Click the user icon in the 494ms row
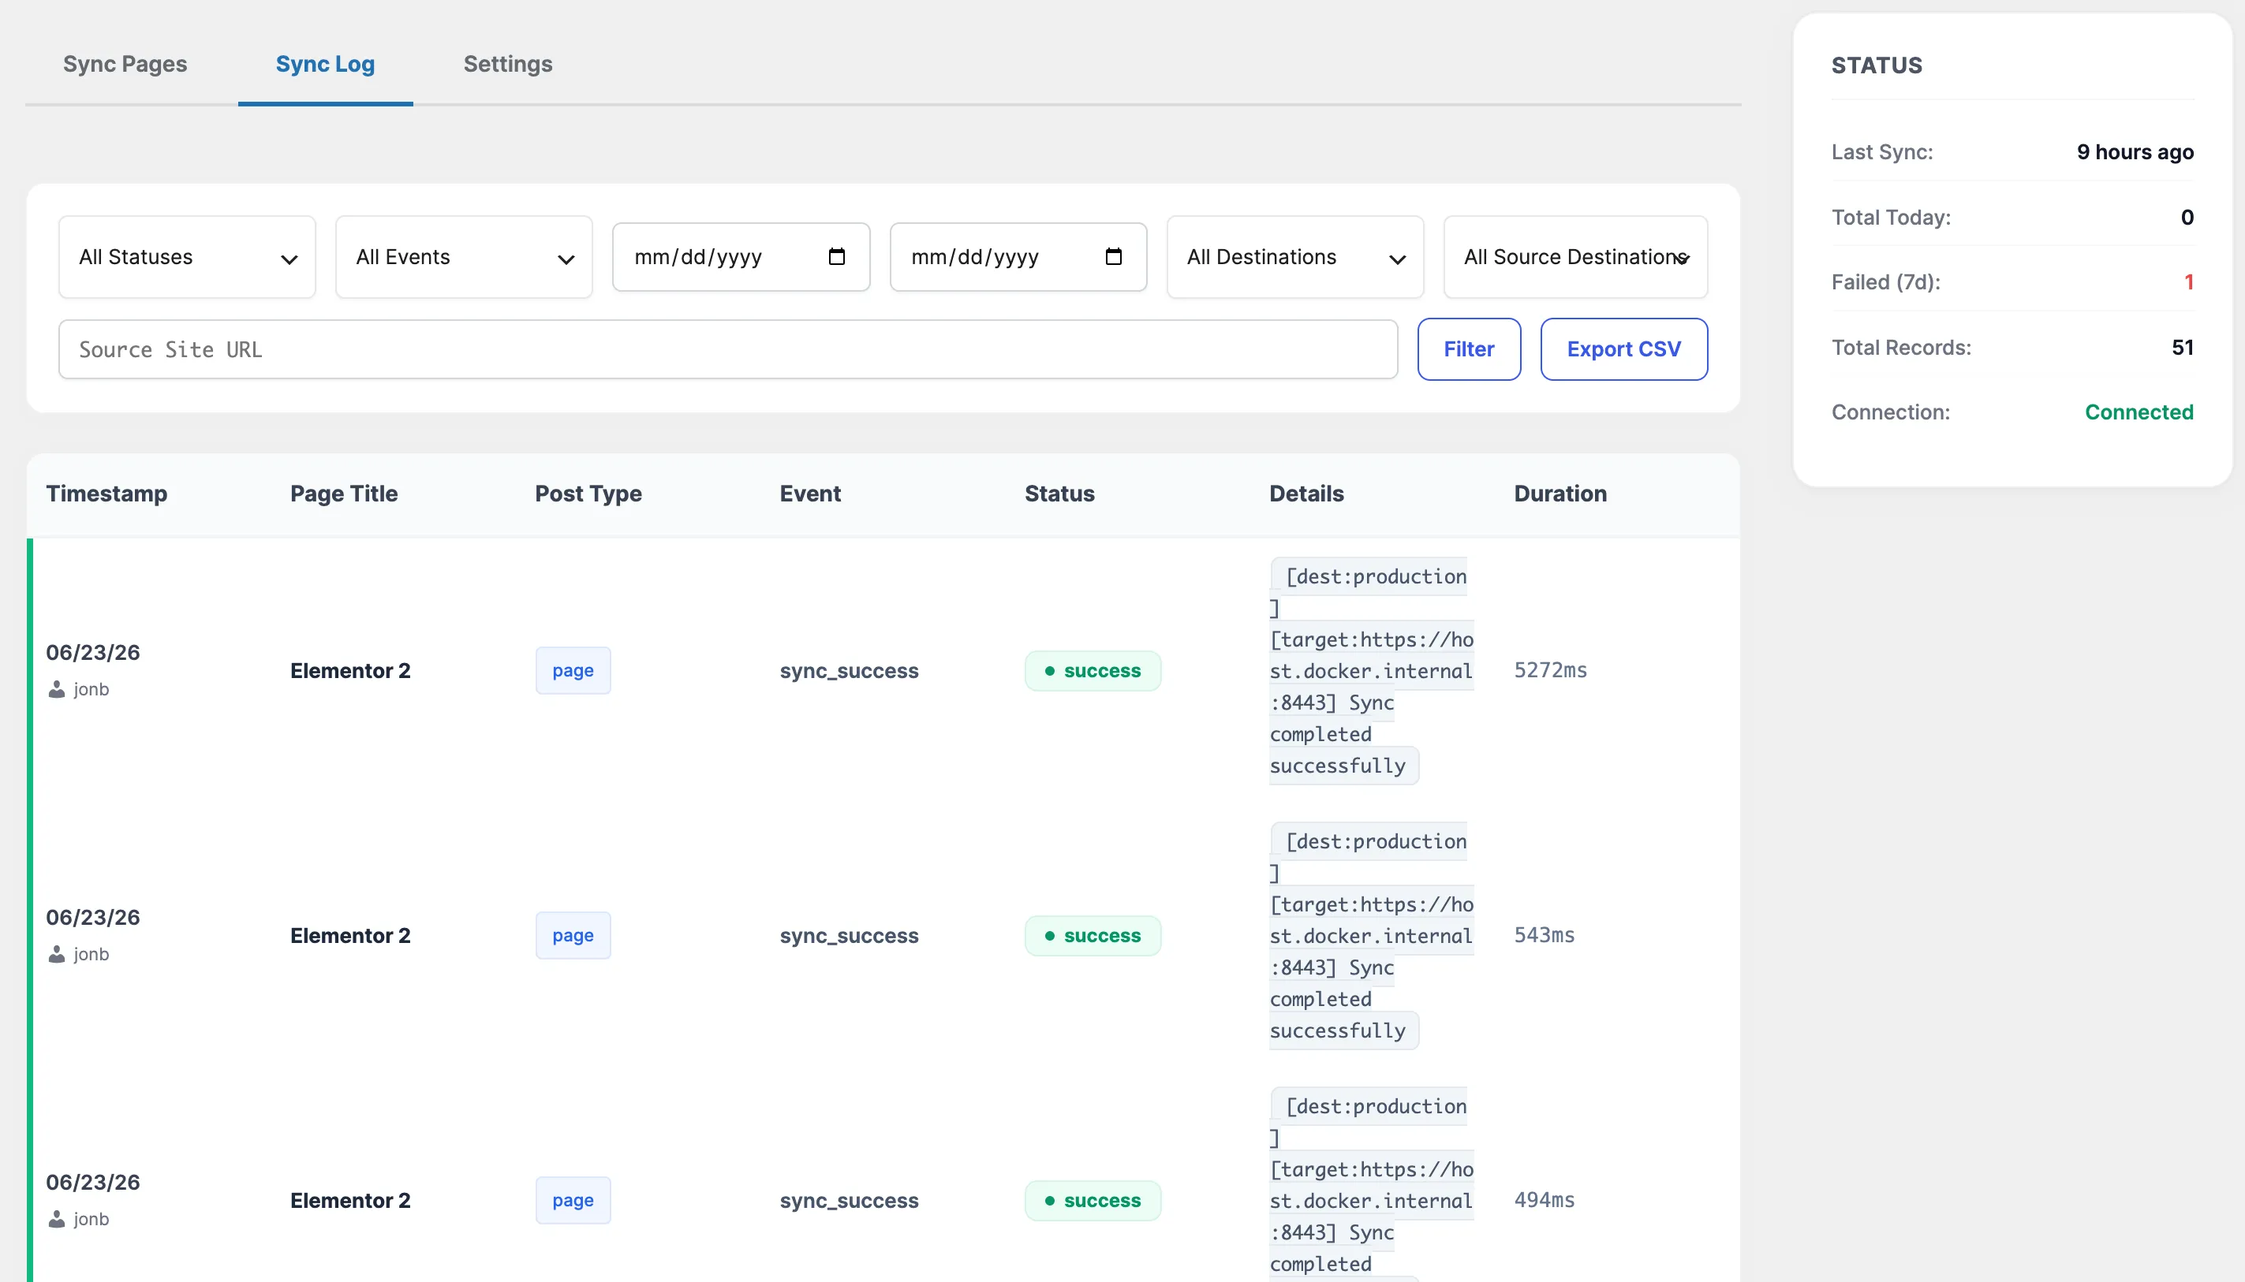2245x1282 pixels. point(56,1220)
